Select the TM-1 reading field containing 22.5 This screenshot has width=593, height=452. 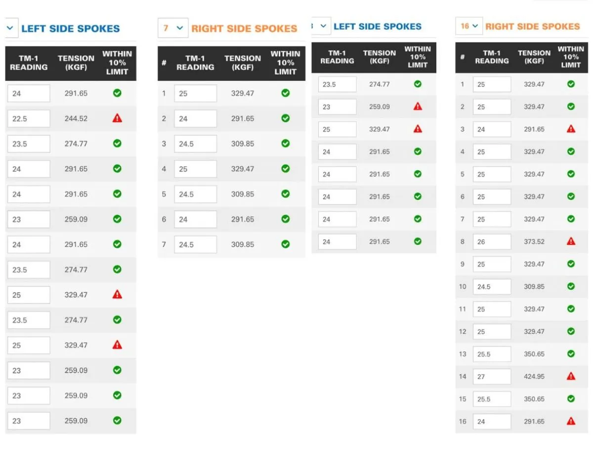(x=29, y=119)
